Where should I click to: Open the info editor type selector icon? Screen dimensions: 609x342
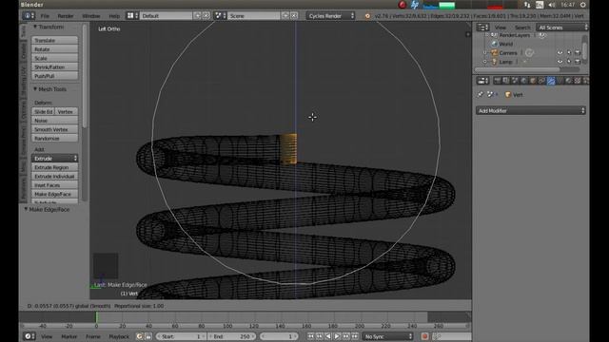tap(29, 16)
